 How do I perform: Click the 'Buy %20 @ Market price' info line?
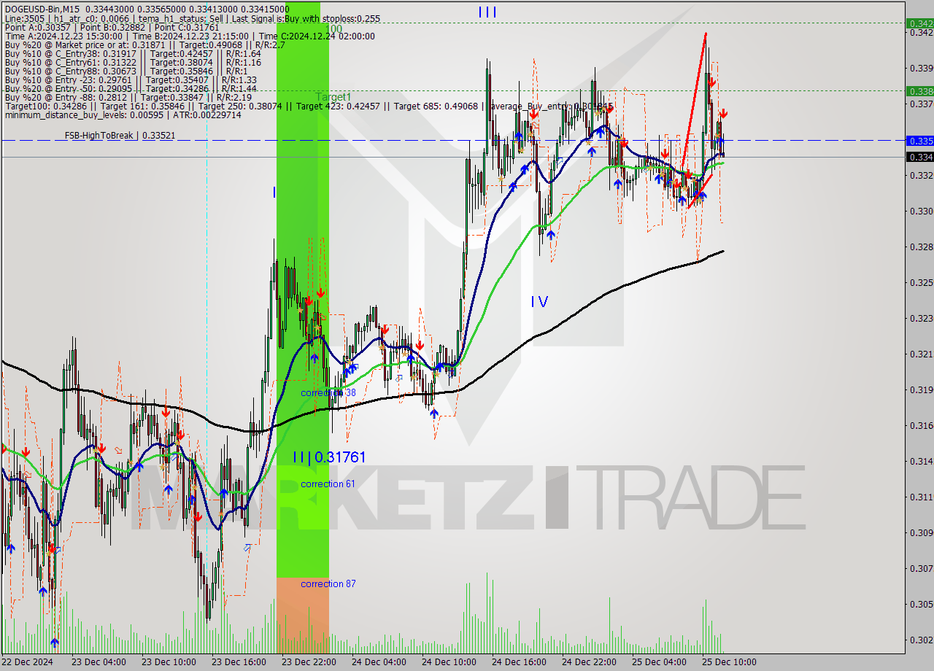click(145, 44)
